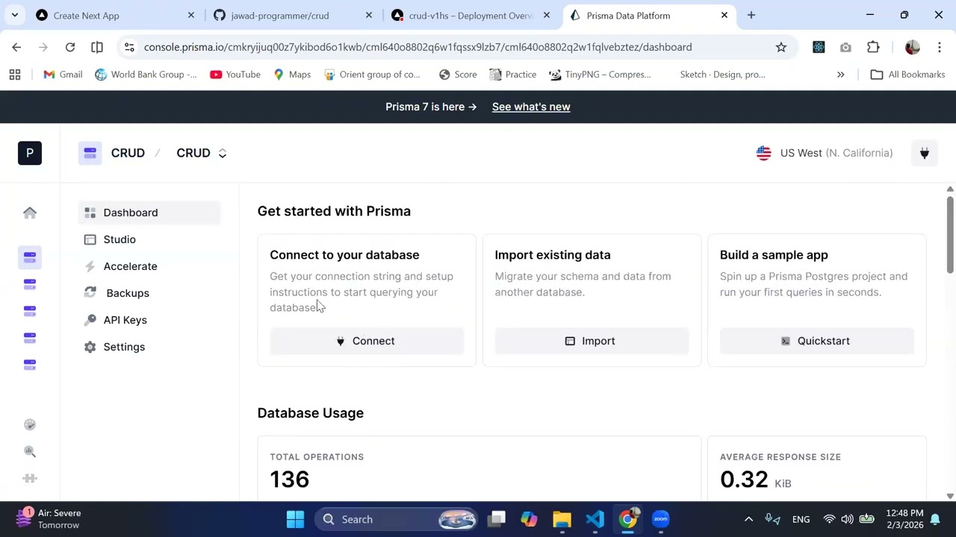Click the US flag region icon
Image resolution: width=956 pixels, height=537 pixels.
click(x=763, y=153)
